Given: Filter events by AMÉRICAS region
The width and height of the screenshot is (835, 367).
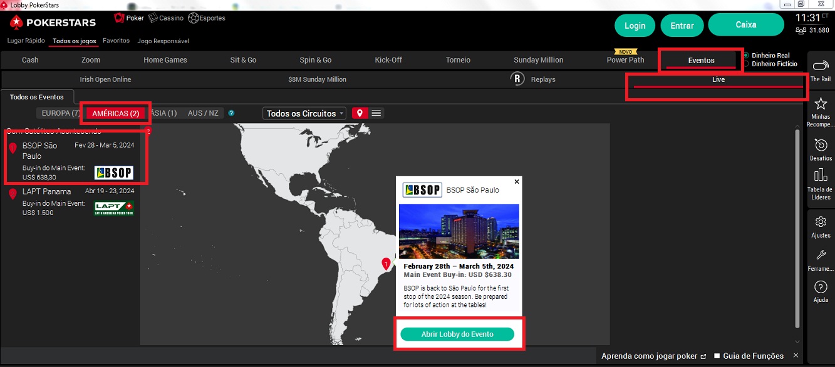Looking at the screenshot, I should [x=115, y=113].
